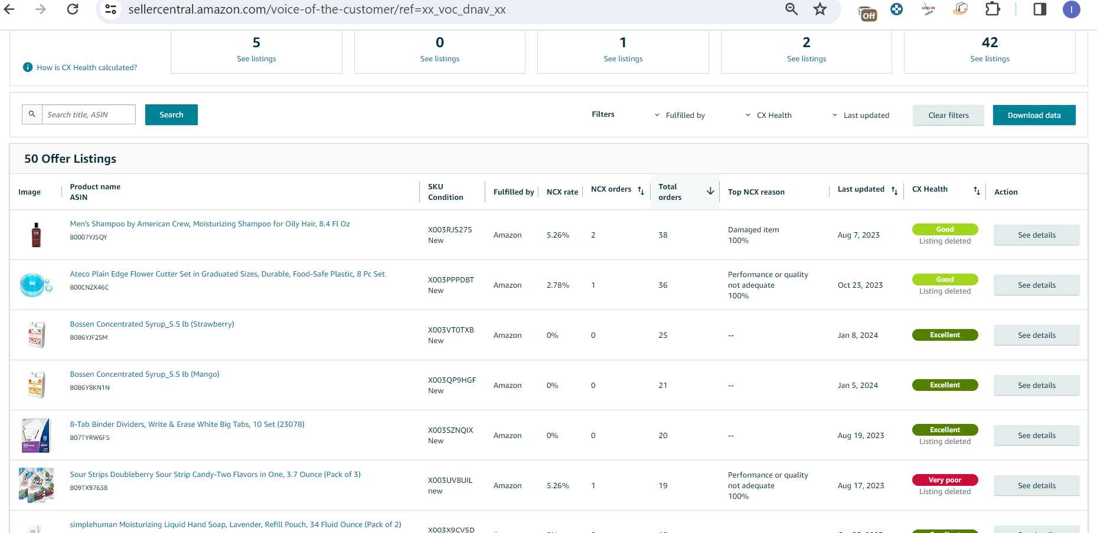This screenshot has height=533, width=1097.
Task: See details for 8-Tab Binder Dividers
Action: (1037, 435)
